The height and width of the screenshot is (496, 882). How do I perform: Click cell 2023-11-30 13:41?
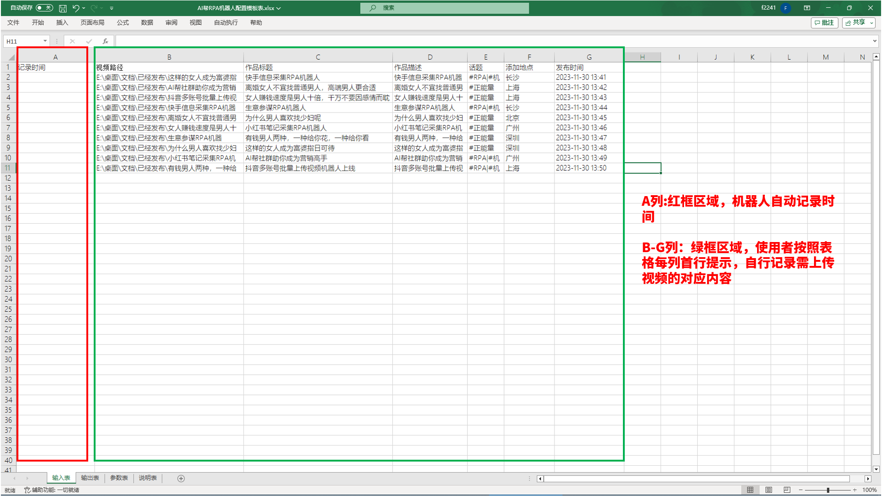click(589, 78)
